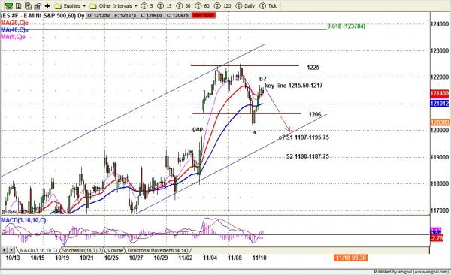Switch chart to 15 minute interval

165,6
